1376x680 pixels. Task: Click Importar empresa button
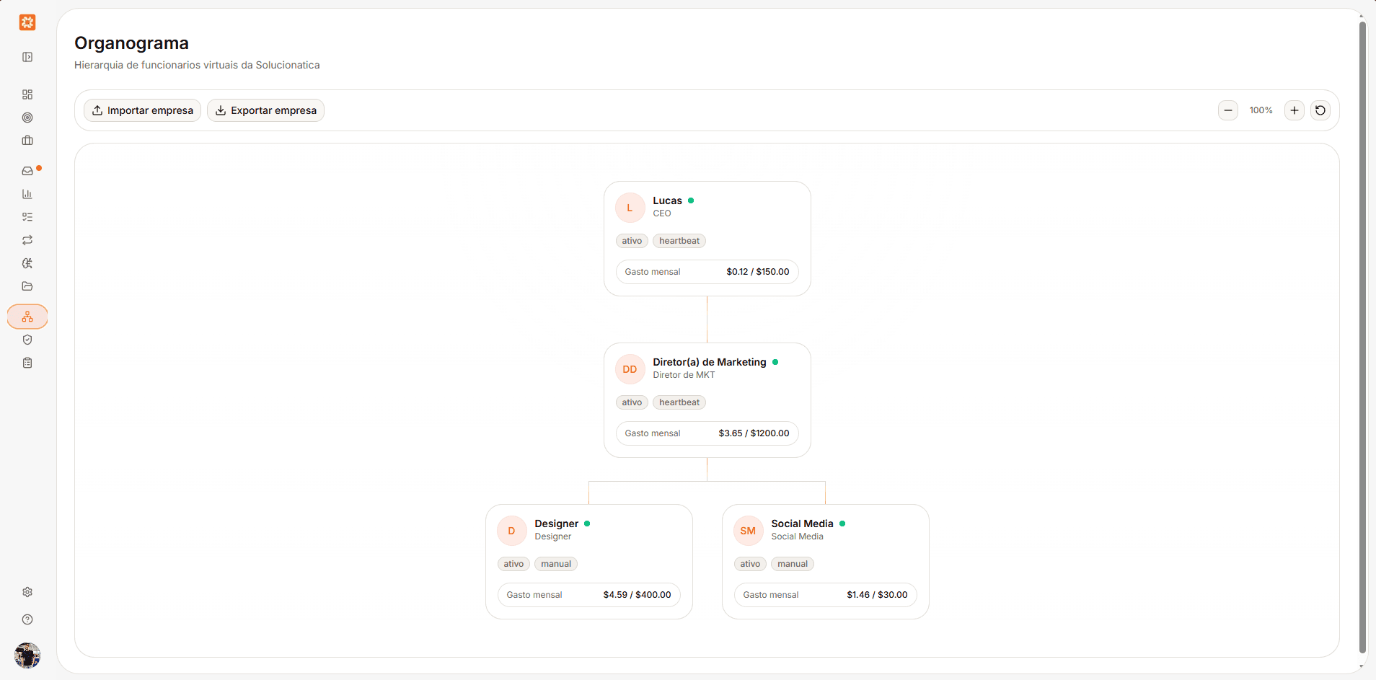(142, 110)
